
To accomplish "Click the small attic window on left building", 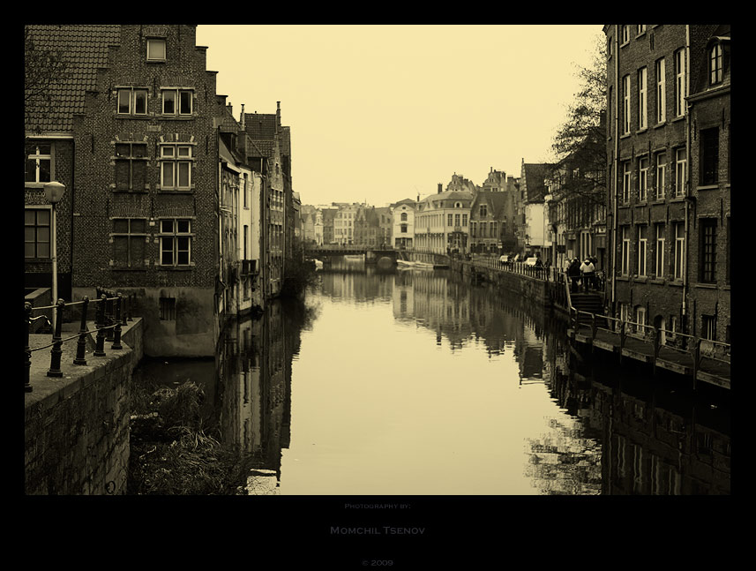I will click(x=156, y=49).
